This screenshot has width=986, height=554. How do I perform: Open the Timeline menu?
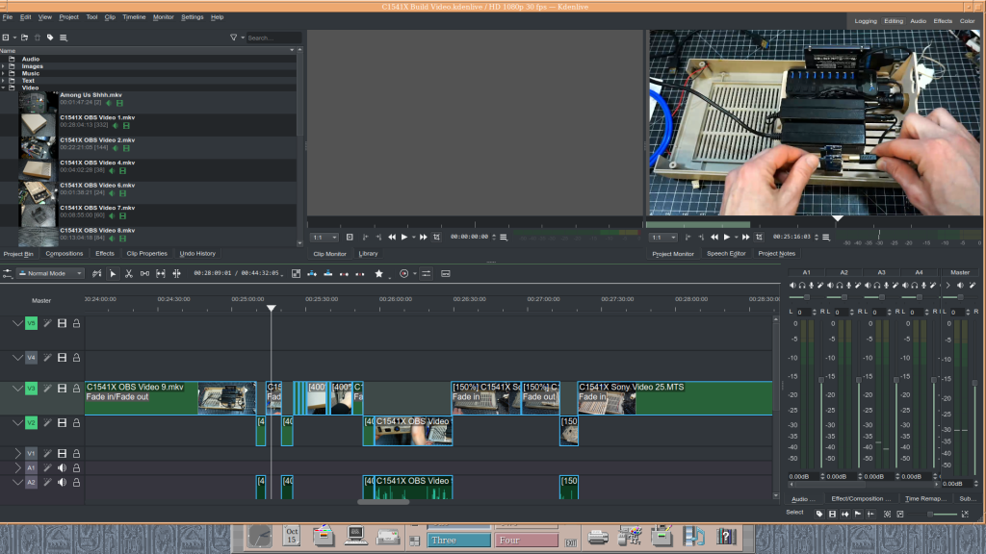134,17
